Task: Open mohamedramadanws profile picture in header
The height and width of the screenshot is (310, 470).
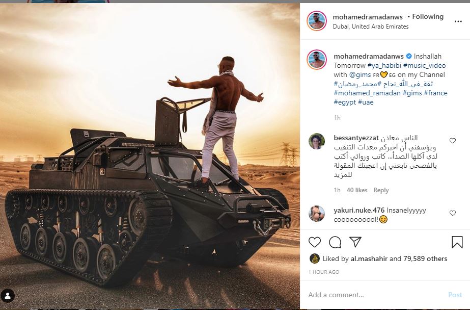Action: (316, 21)
